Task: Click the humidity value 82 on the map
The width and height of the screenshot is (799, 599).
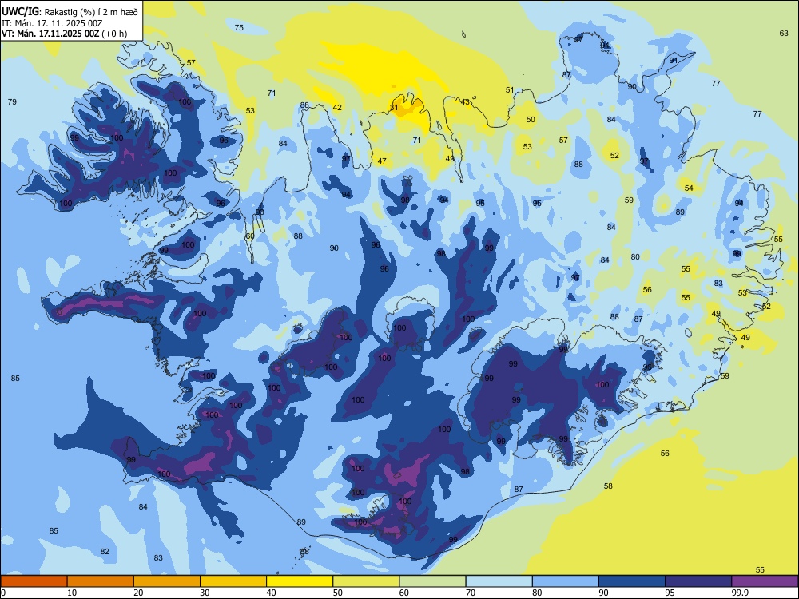Action: pos(105,552)
